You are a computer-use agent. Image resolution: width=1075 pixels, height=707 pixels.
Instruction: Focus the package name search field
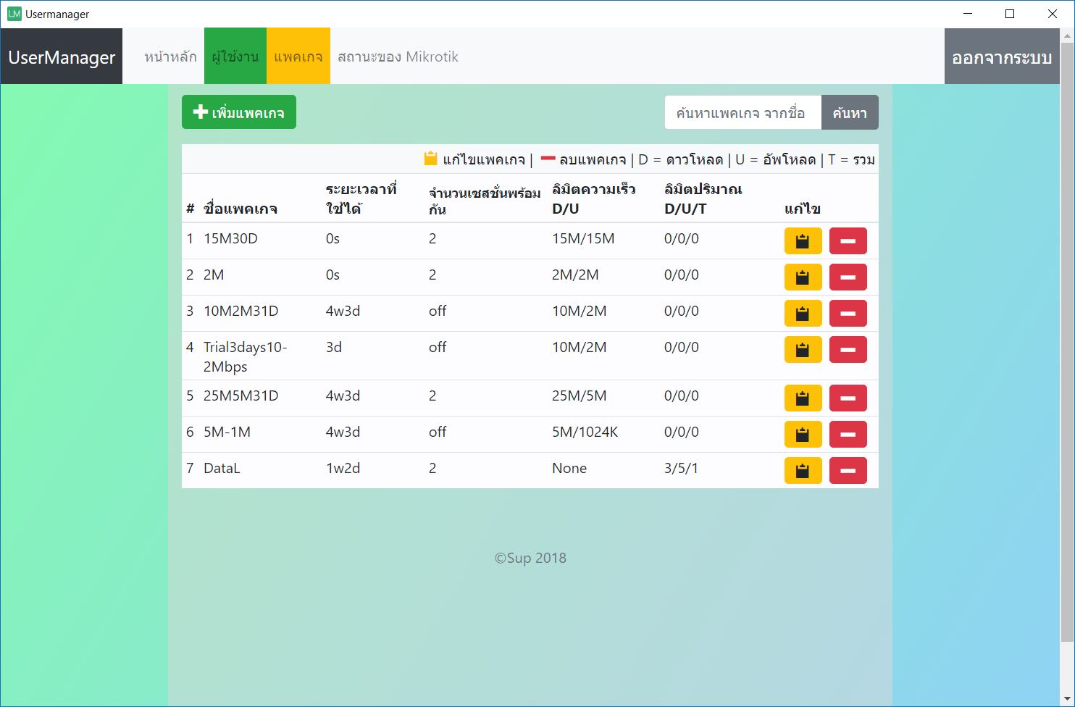(743, 113)
